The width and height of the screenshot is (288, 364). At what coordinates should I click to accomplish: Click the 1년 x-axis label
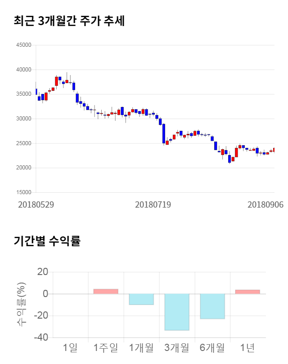click(x=247, y=347)
